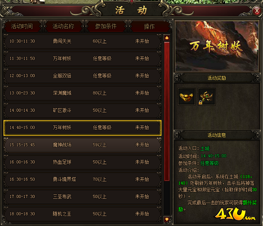Click the 操作 column header

point(149,26)
